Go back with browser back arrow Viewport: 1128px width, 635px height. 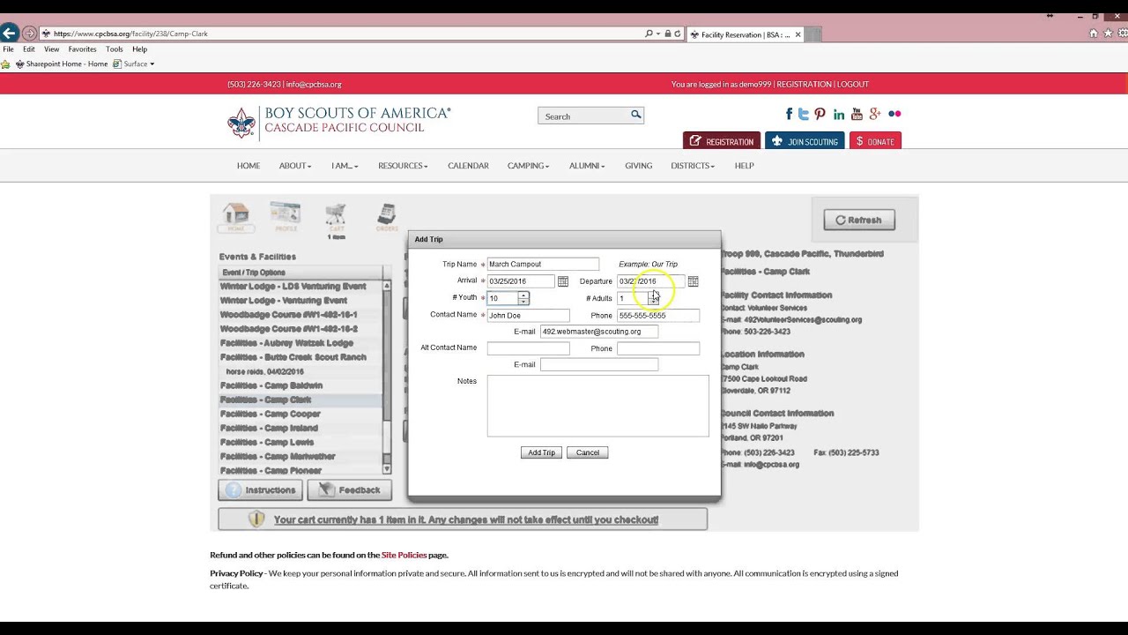tap(9, 34)
